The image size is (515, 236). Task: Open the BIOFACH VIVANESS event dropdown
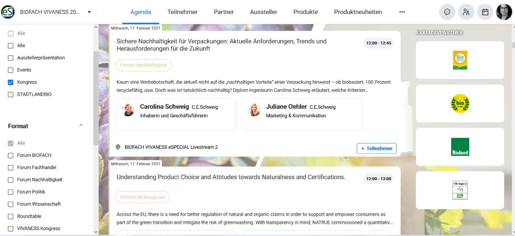point(89,12)
